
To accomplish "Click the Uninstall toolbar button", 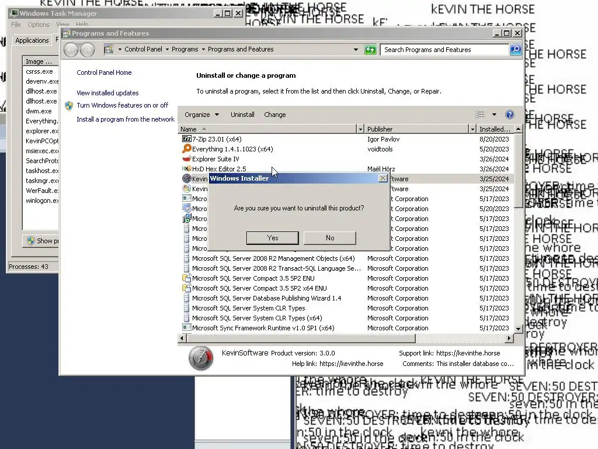I will (x=242, y=115).
